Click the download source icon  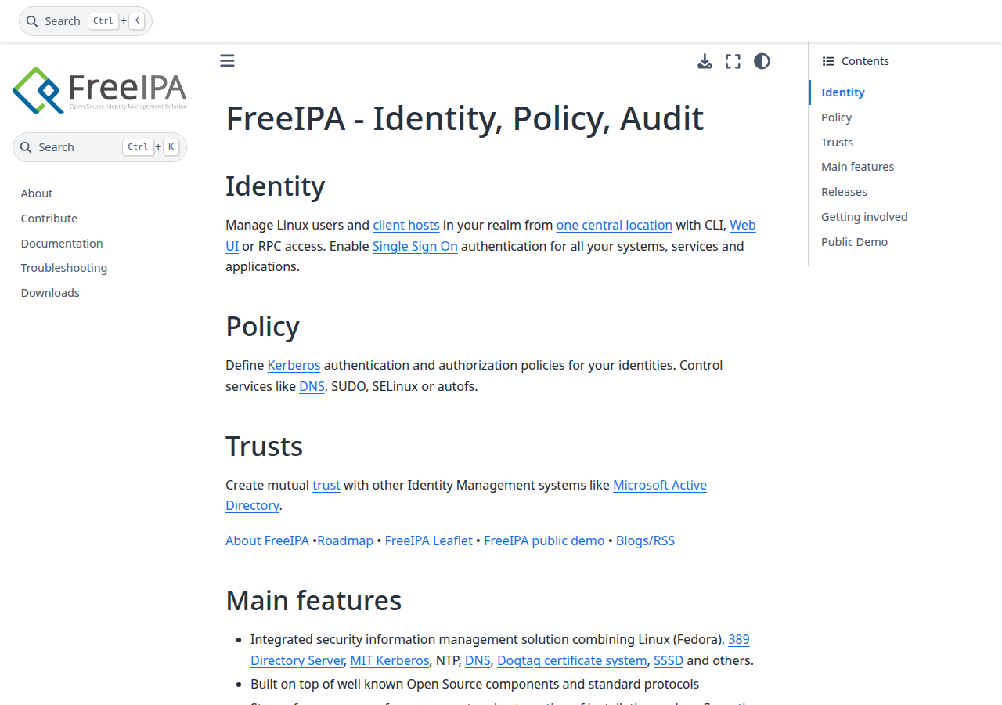(705, 61)
